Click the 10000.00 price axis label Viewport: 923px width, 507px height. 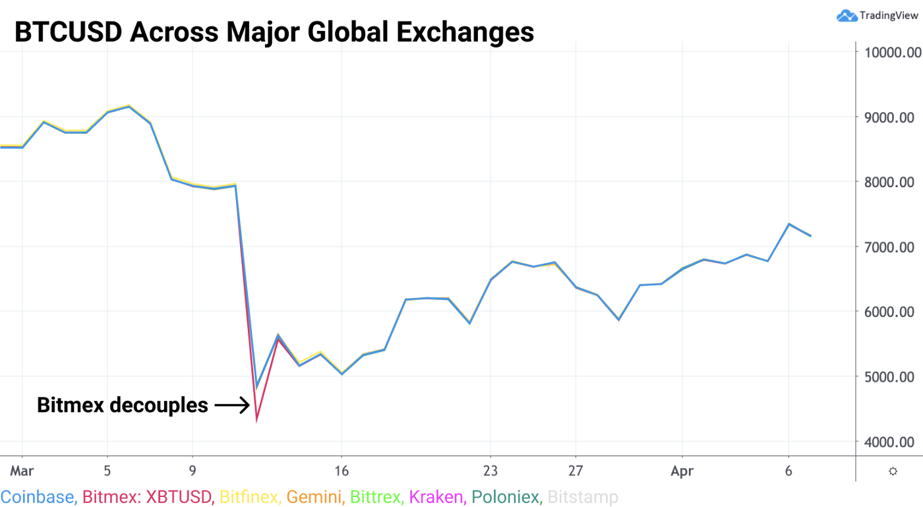[x=889, y=53]
